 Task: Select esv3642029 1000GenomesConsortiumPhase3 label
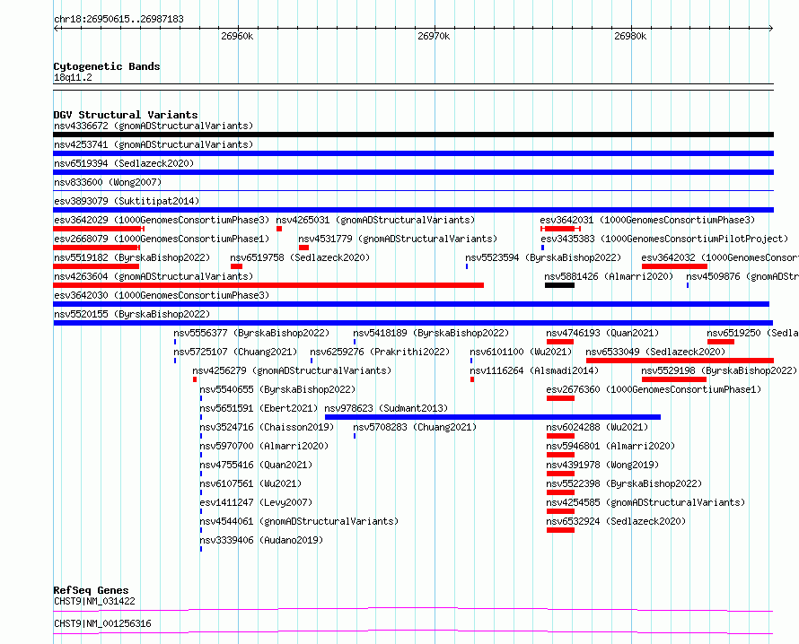[162, 220]
